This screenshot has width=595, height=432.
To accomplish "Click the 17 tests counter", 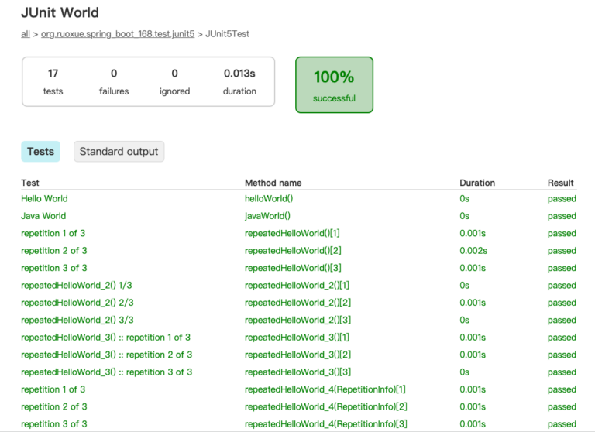I will point(53,81).
